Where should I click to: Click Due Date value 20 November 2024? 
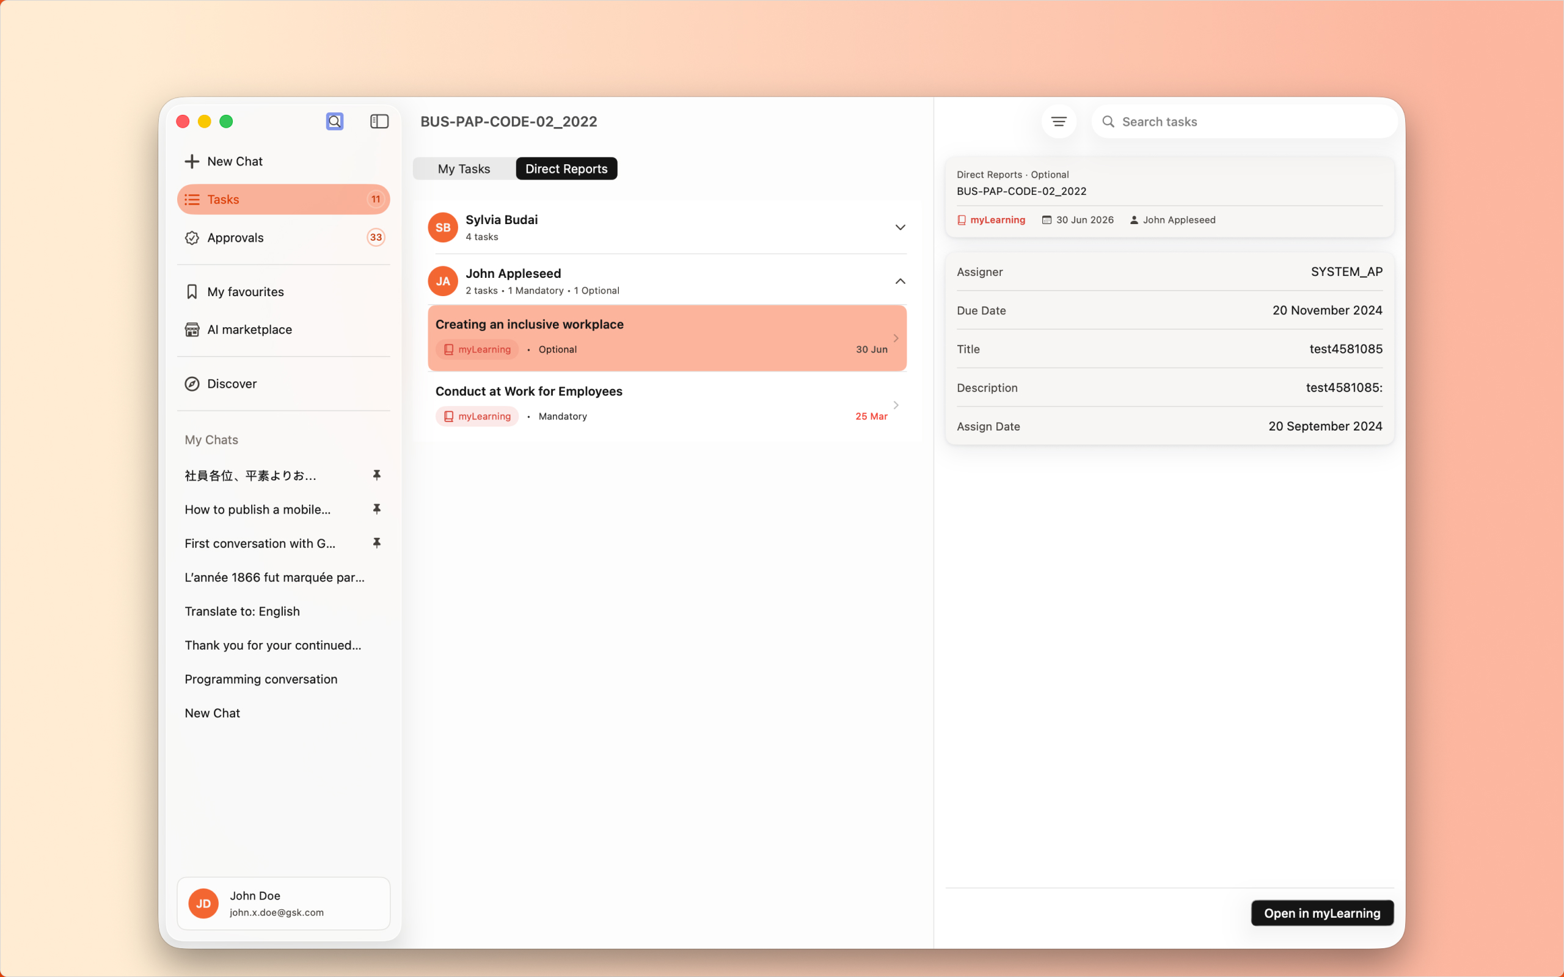1327,311
